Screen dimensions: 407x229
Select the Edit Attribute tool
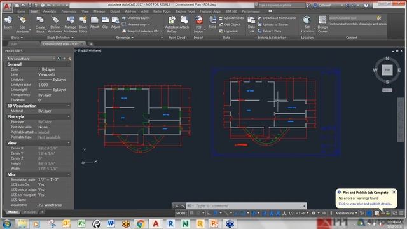(x=22, y=24)
